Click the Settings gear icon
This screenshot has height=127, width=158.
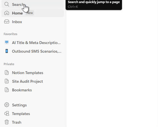coord(7,105)
